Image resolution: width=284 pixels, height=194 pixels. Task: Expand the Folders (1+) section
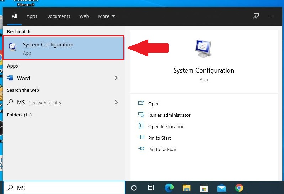coord(19,115)
